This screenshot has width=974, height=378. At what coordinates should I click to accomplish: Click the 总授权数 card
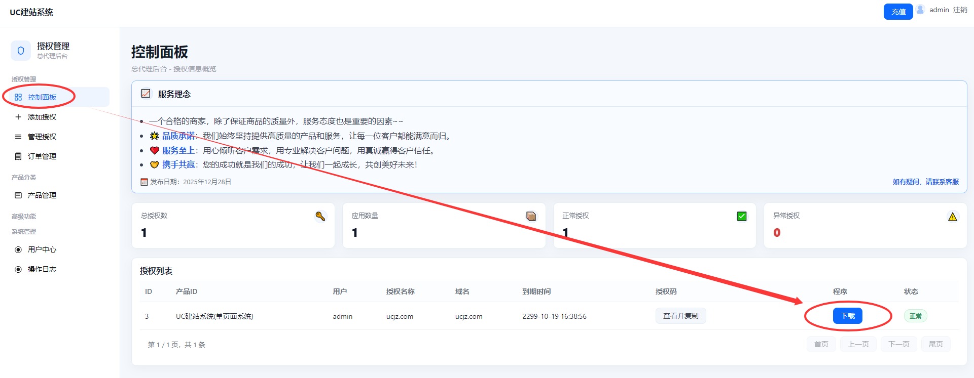[233, 225]
